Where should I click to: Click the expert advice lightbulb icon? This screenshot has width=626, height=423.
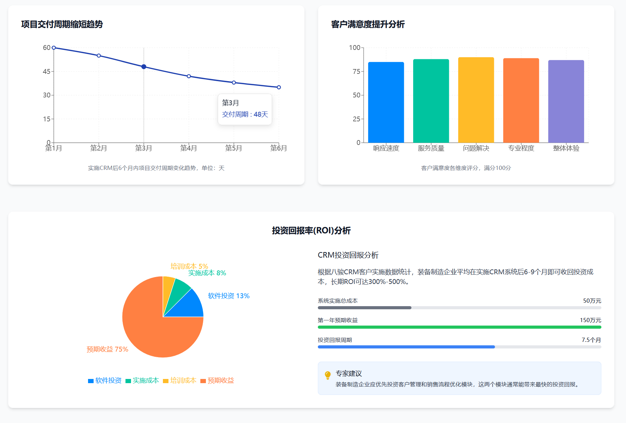[x=327, y=374]
